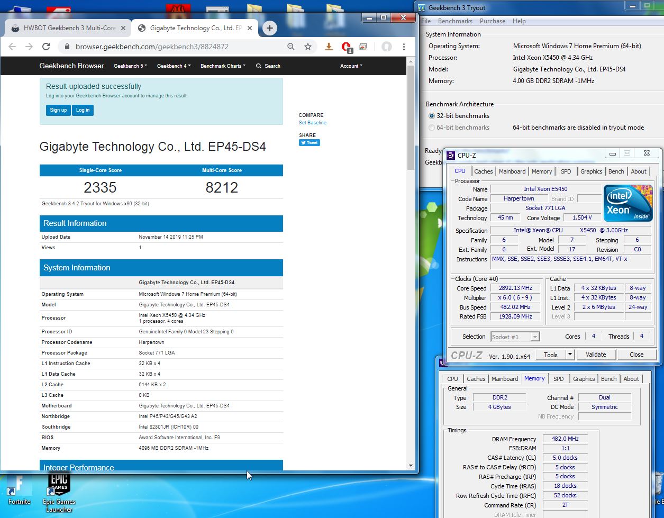Switch to Mainboard tab in top CPU-Z window
The width and height of the screenshot is (664, 518).
[512, 171]
